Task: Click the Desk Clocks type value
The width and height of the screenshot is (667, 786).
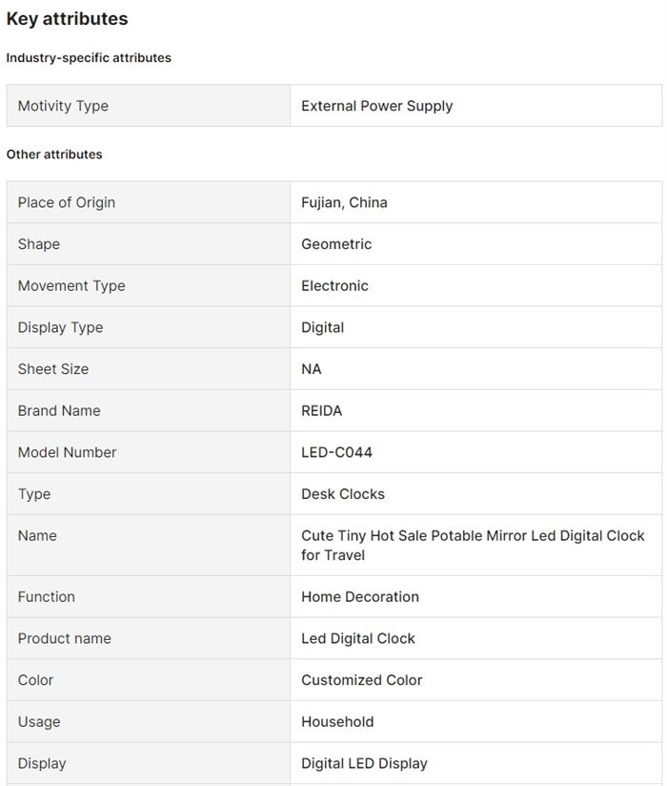Action: [x=343, y=494]
